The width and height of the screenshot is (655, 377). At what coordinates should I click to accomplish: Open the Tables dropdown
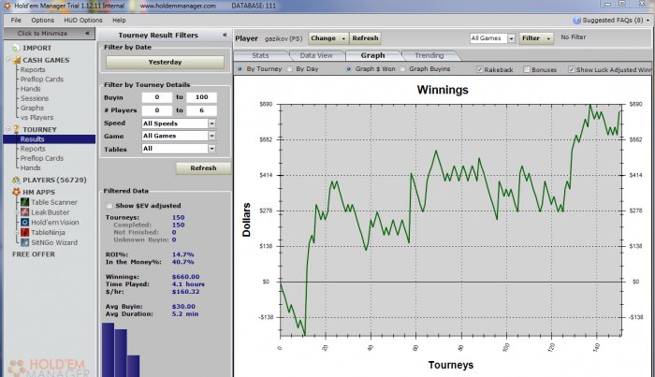(x=211, y=149)
